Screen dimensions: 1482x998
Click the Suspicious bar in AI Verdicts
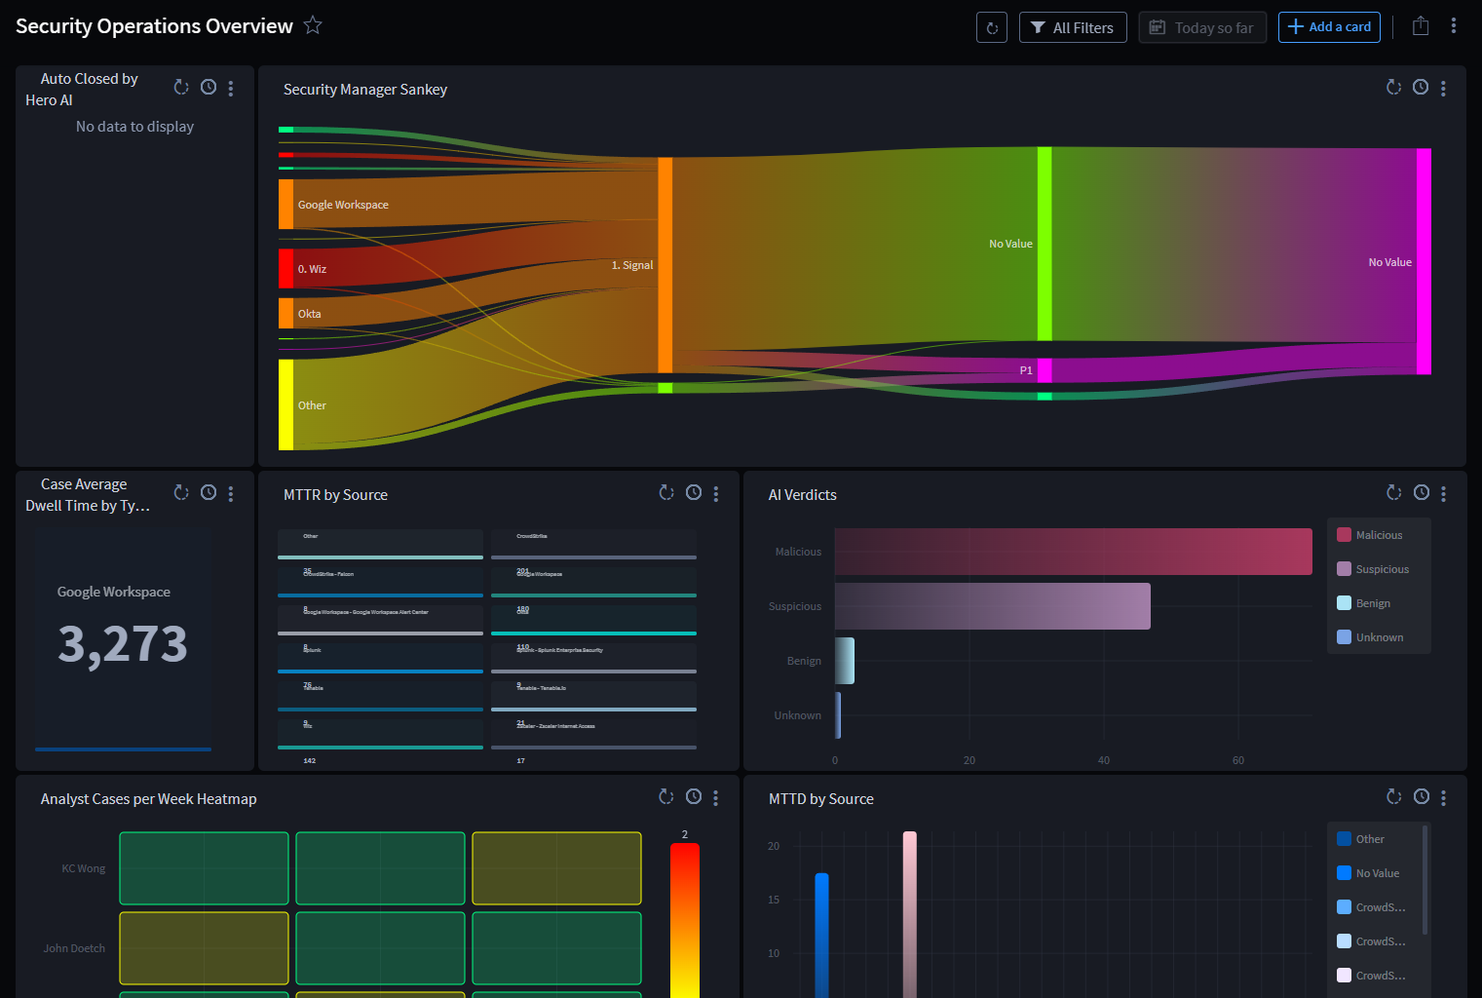tap(993, 606)
